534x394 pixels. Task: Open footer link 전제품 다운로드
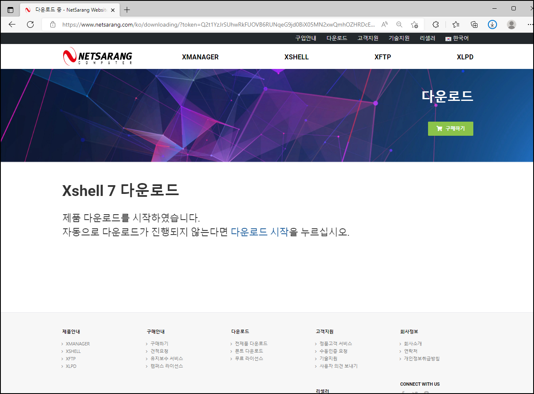251,344
